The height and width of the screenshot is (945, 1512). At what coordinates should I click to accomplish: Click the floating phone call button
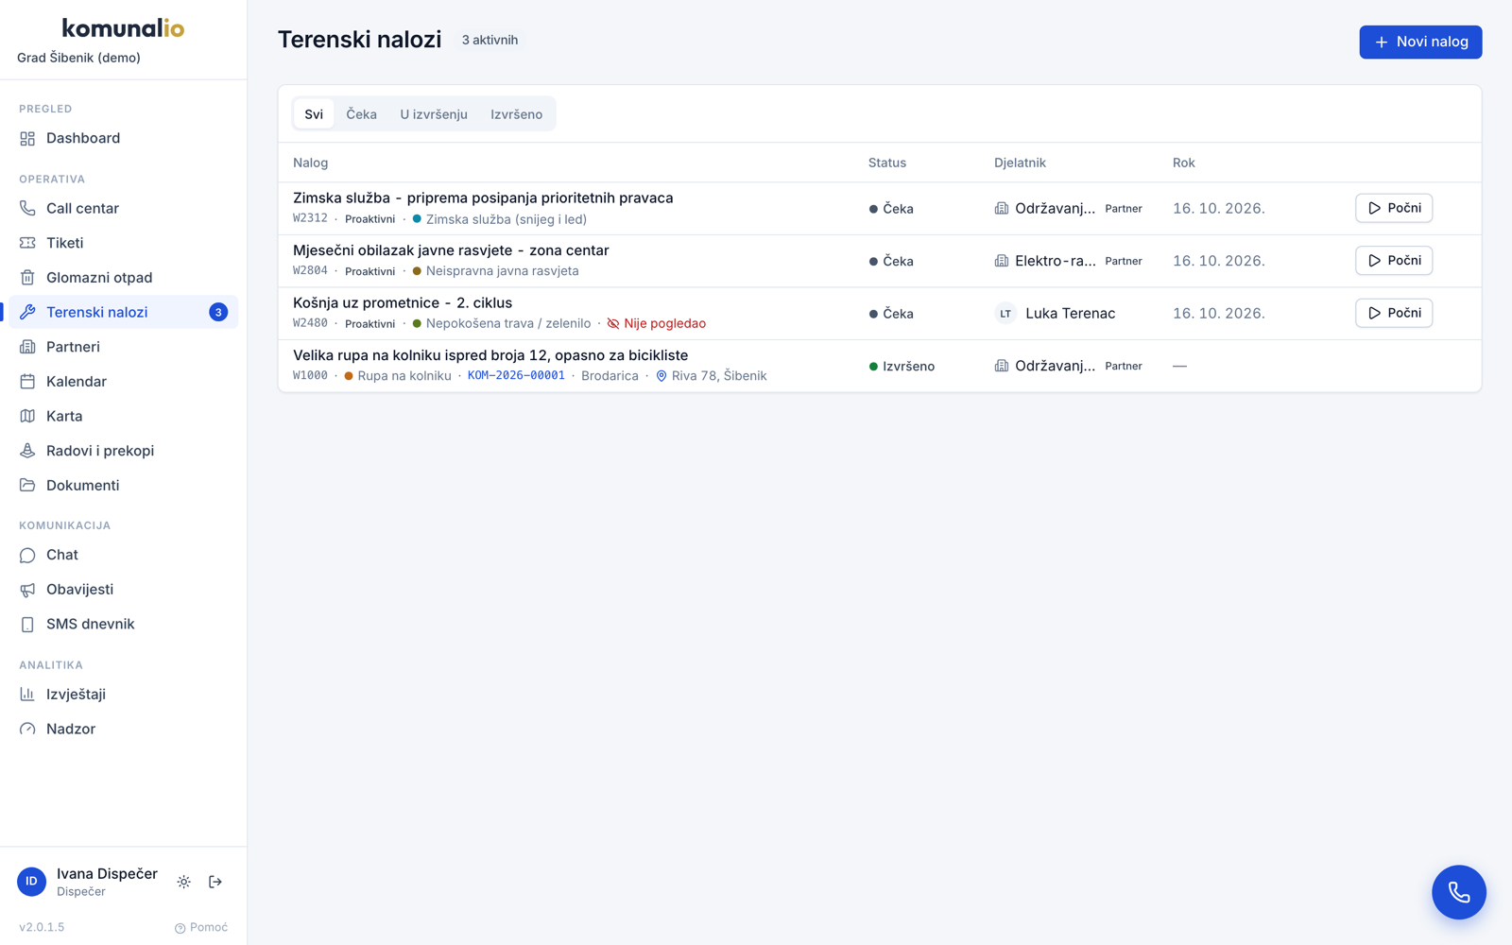(1458, 892)
